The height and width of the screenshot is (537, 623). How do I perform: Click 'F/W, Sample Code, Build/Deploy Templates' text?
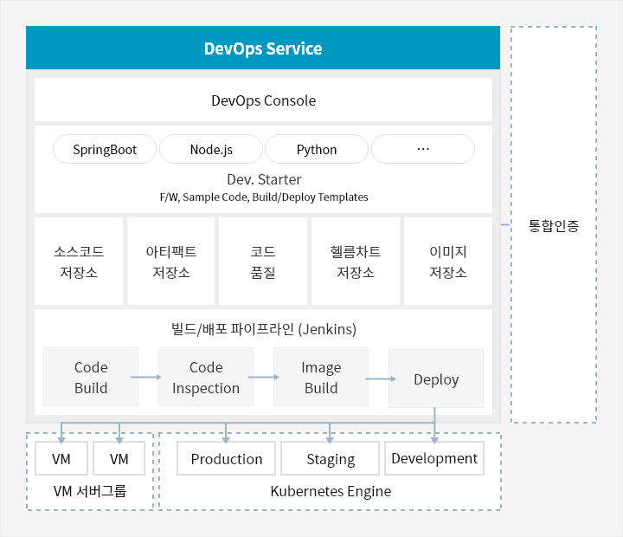coord(264,197)
